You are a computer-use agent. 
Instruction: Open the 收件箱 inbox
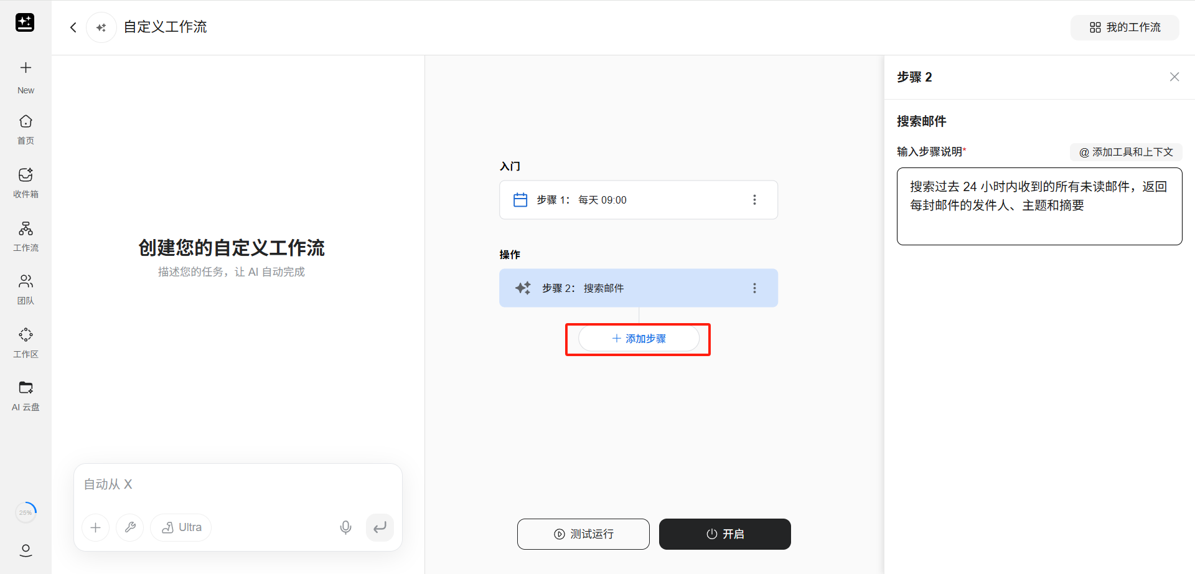[x=26, y=175]
